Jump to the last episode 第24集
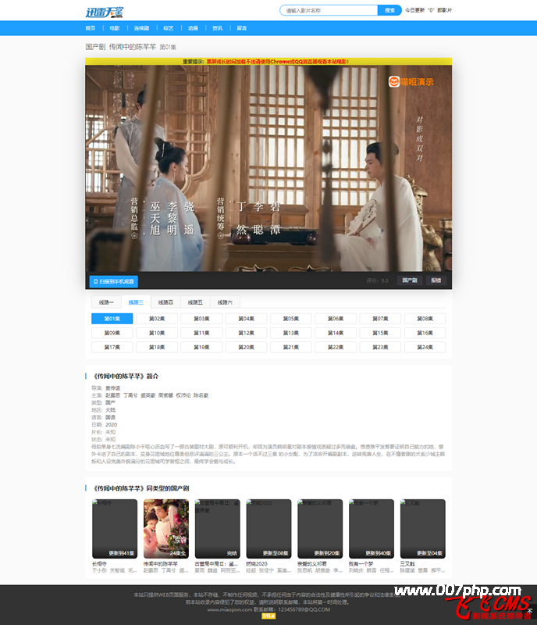 [x=424, y=347]
